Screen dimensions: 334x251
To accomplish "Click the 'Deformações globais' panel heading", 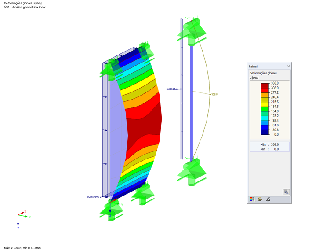I will click(x=263, y=73).
